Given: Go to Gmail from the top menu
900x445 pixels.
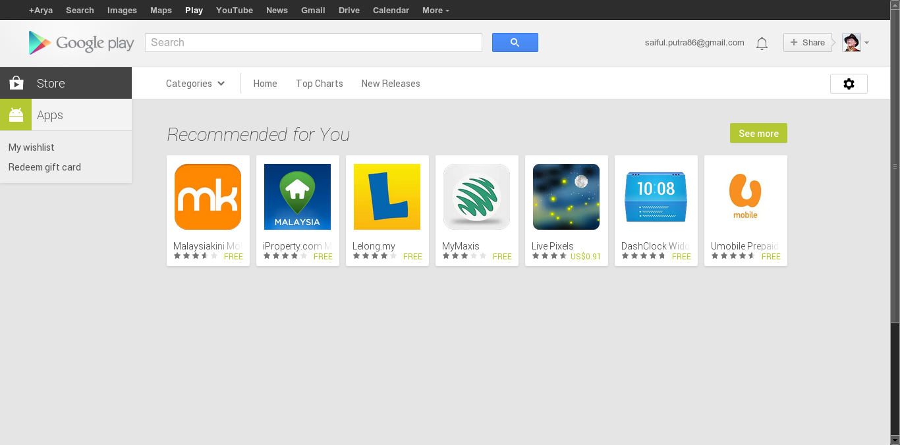Looking at the screenshot, I should 313,10.
